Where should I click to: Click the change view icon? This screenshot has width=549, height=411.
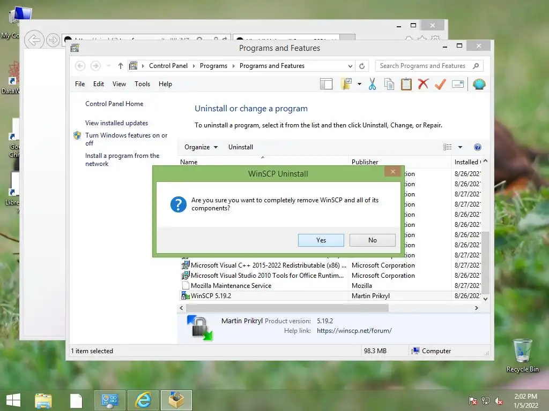coord(447,147)
